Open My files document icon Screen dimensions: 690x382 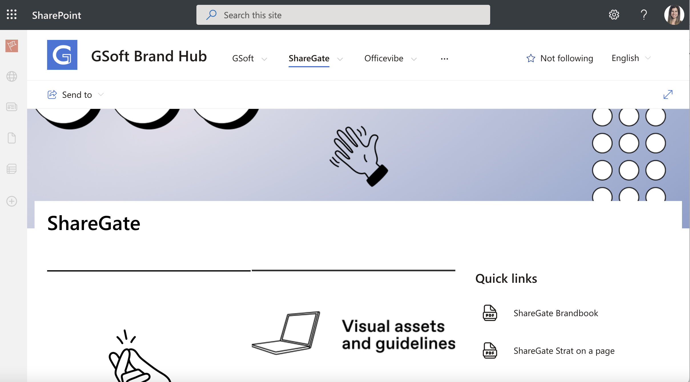pyautogui.click(x=12, y=138)
